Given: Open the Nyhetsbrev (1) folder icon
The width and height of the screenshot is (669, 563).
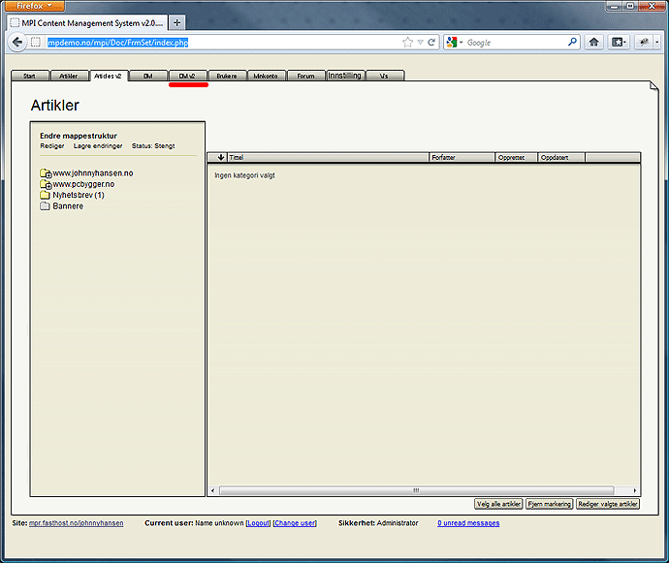Looking at the screenshot, I should (x=45, y=195).
